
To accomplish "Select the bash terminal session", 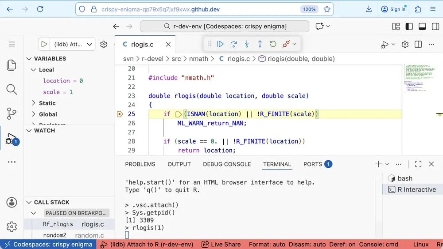I will click(x=404, y=178).
